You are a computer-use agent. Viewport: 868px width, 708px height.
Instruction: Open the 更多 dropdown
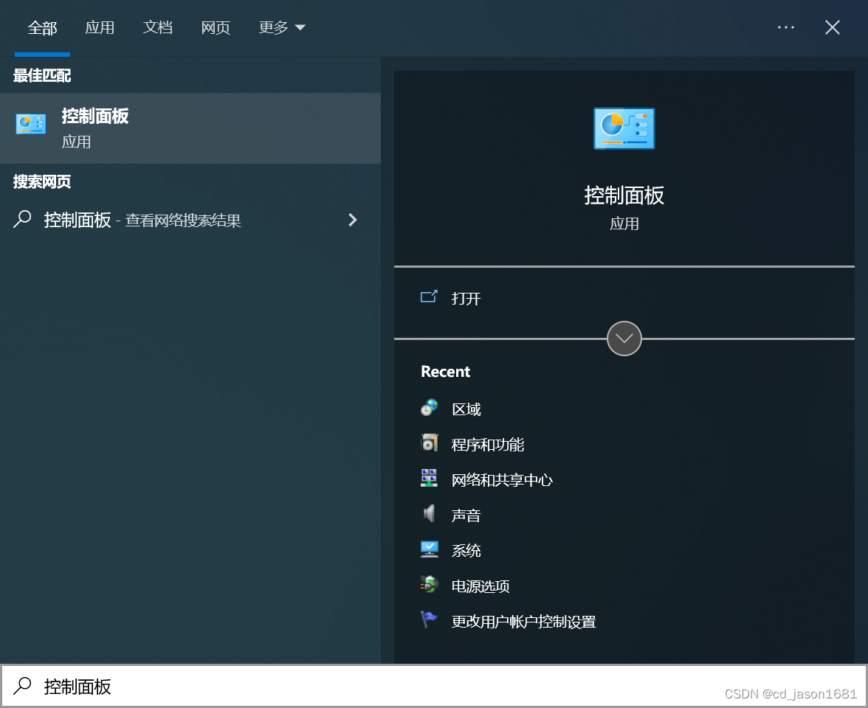click(x=282, y=28)
